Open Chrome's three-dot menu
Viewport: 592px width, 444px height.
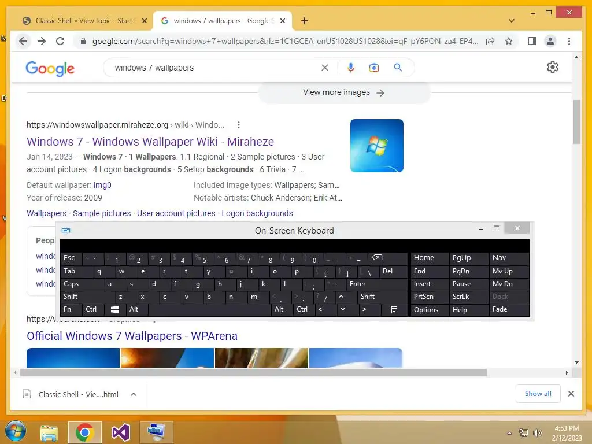(569, 41)
